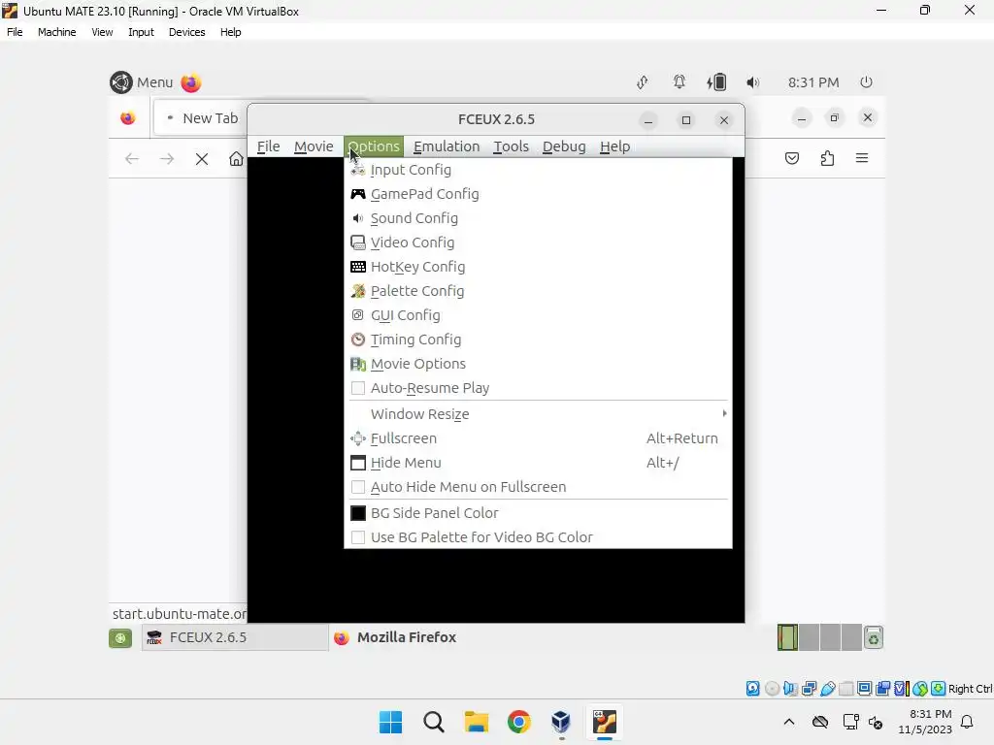
Task: Launch Chrome from Windows taskbar
Action: 519,722
